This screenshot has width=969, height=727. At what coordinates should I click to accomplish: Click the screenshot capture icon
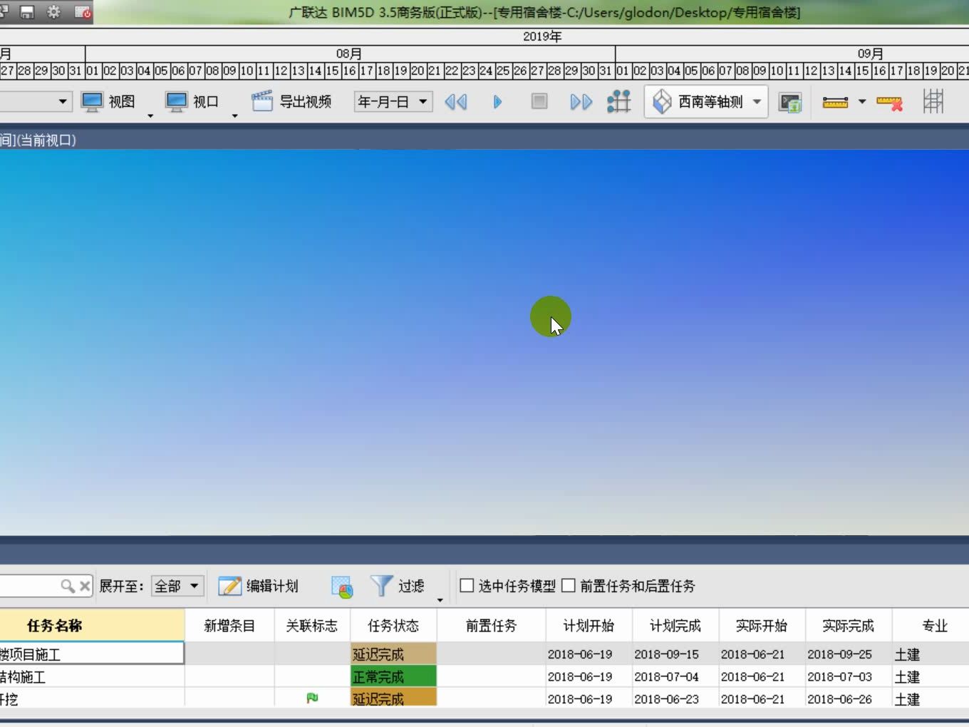(x=790, y=102)
